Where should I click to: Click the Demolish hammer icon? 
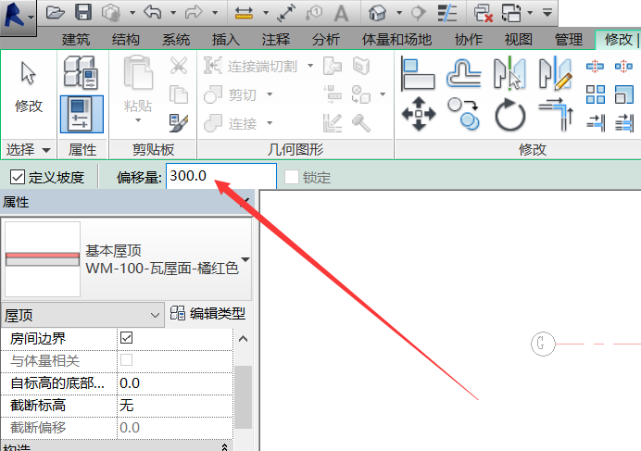(361, 123)
